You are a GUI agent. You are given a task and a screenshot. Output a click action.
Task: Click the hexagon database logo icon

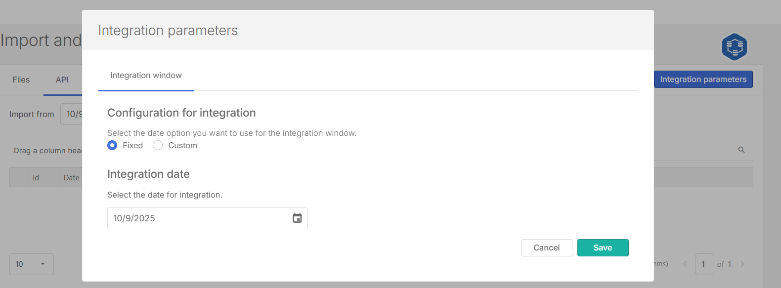pos(735,47)
